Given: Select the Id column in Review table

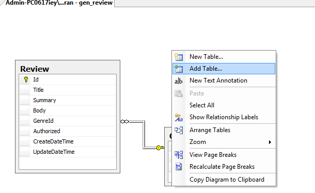Looking at the screenshot, I should 68,80.
